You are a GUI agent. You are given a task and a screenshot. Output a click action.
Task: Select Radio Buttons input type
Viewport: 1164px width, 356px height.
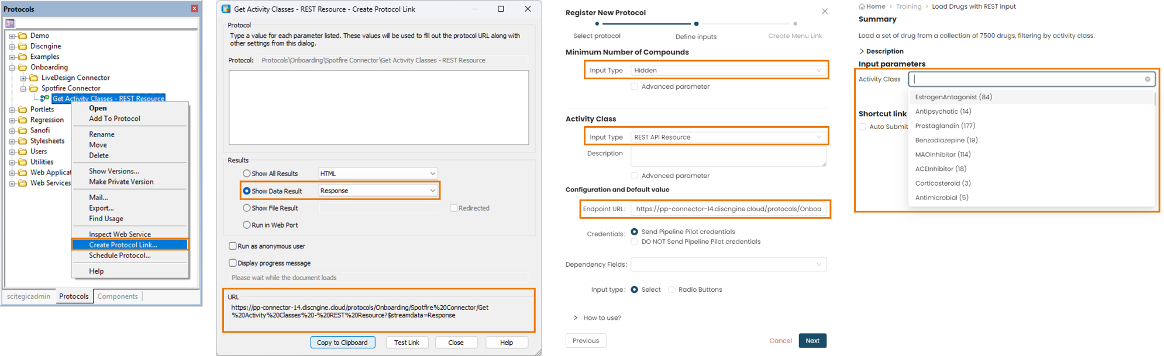pos(671,289)
